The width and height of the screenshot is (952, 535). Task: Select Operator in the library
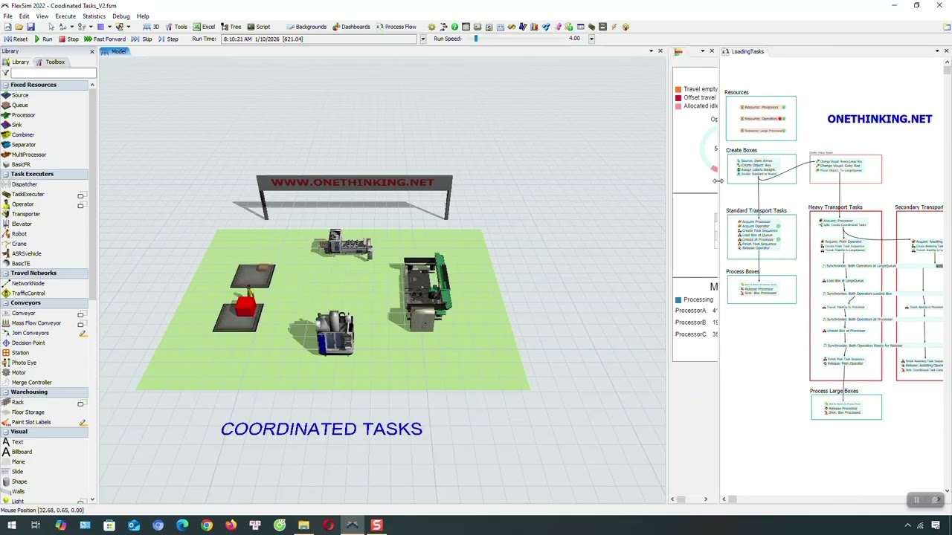pos(23,204)
